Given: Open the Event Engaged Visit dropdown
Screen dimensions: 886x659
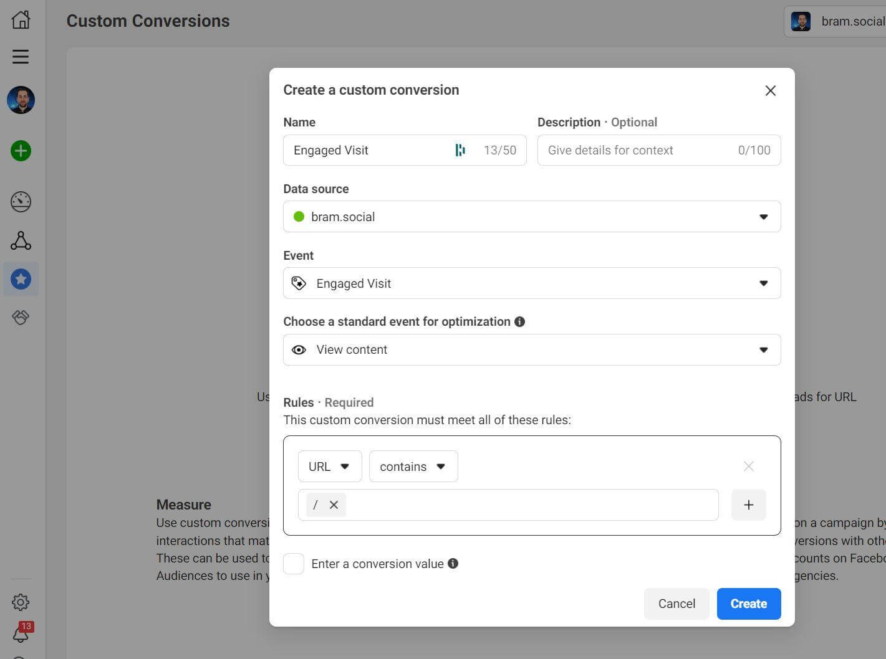Looking at the screenshot, I should (531, 283).
